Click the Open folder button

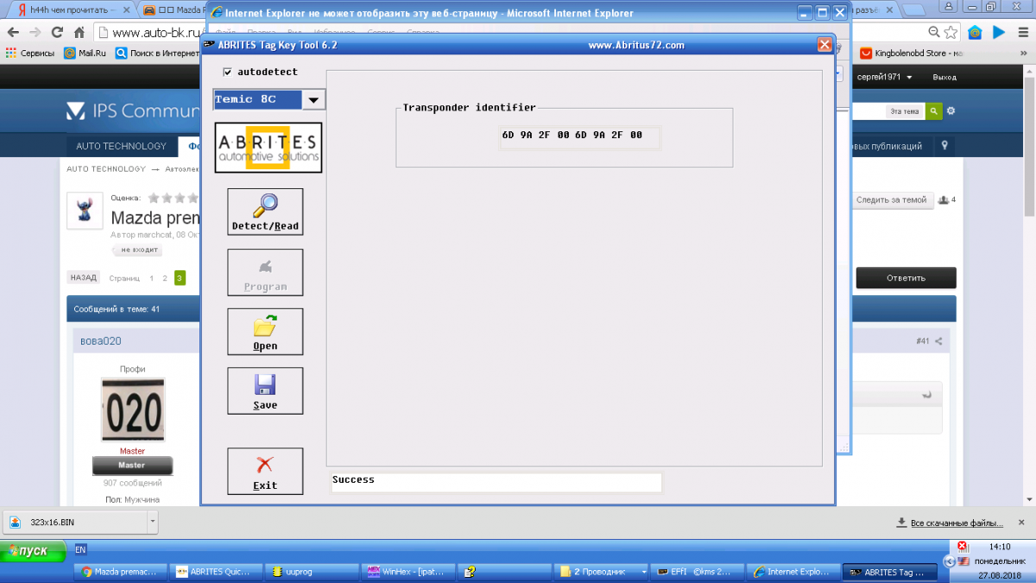pyautogui.click(x=265, y=332)
